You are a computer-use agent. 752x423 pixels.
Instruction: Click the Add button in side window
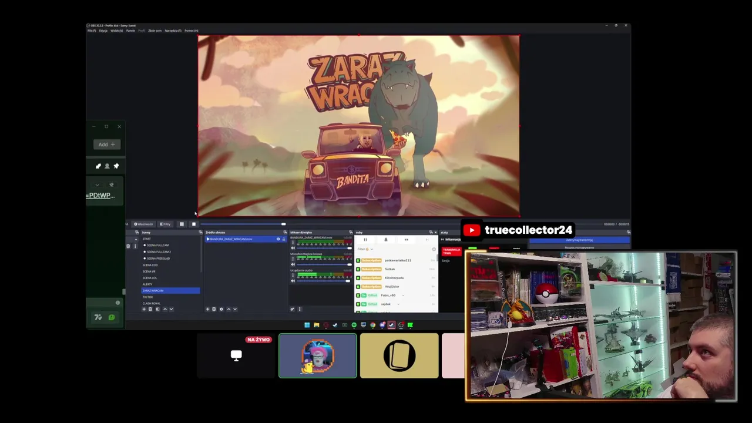[106, 145]
